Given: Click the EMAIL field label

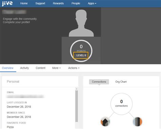Looking at the screenshot, I should pos(11,92).
